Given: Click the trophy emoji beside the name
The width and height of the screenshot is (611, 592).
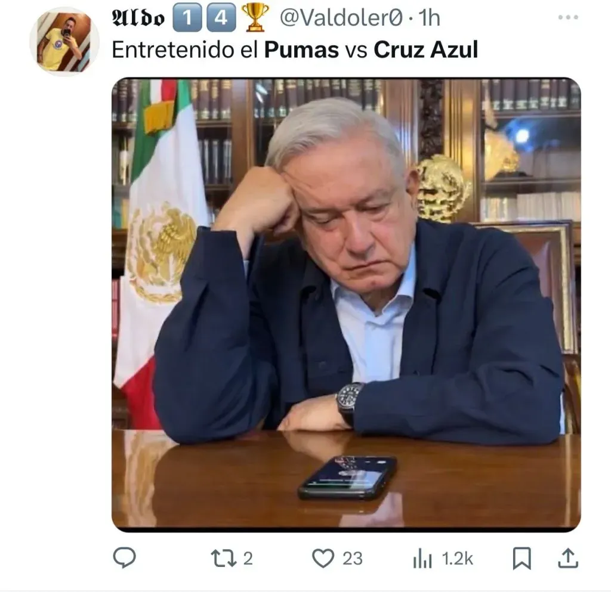Looking at the screenshot, I should [x=255, y=17].
